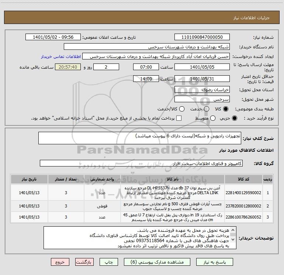Image resolution: width=284 pixels, height=275 pixels.
Task: Open مشاهده مدارک پیوستی (6) attachments button
Action: [x=157, y=262]
